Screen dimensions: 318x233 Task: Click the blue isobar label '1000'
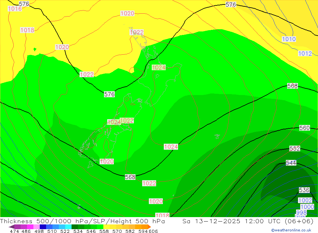coord(307,207)
